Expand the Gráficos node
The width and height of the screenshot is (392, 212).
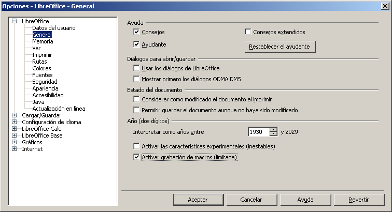pyautogui.click(x=14, y=142)
